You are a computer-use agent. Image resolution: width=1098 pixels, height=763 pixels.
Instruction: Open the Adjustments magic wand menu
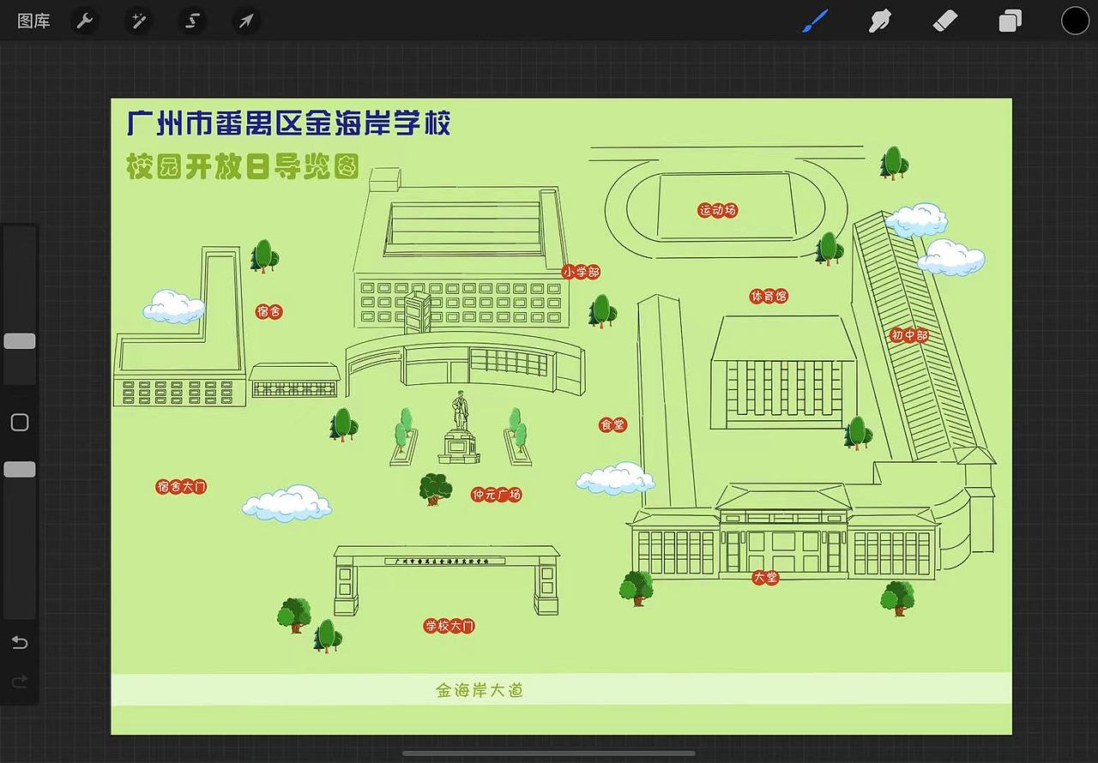point(138,21)
